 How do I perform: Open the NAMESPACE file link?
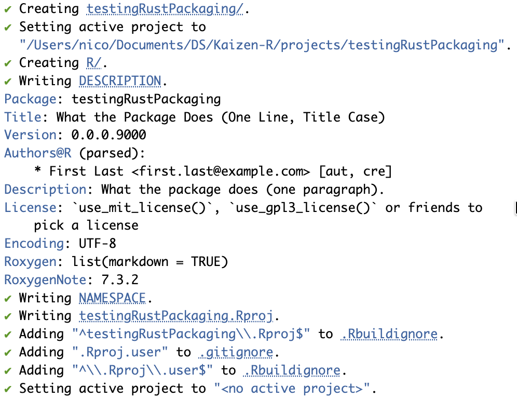click(113, 298)
